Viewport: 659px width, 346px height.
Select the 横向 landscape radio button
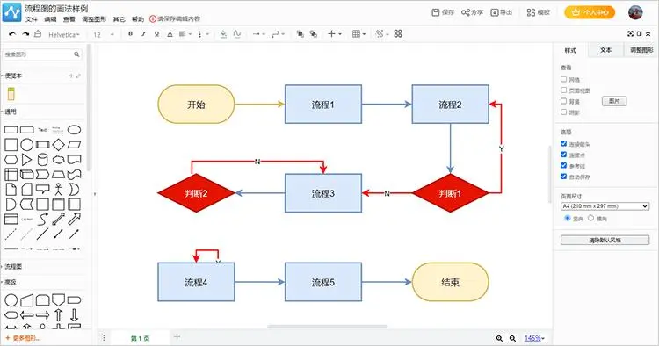590,218
